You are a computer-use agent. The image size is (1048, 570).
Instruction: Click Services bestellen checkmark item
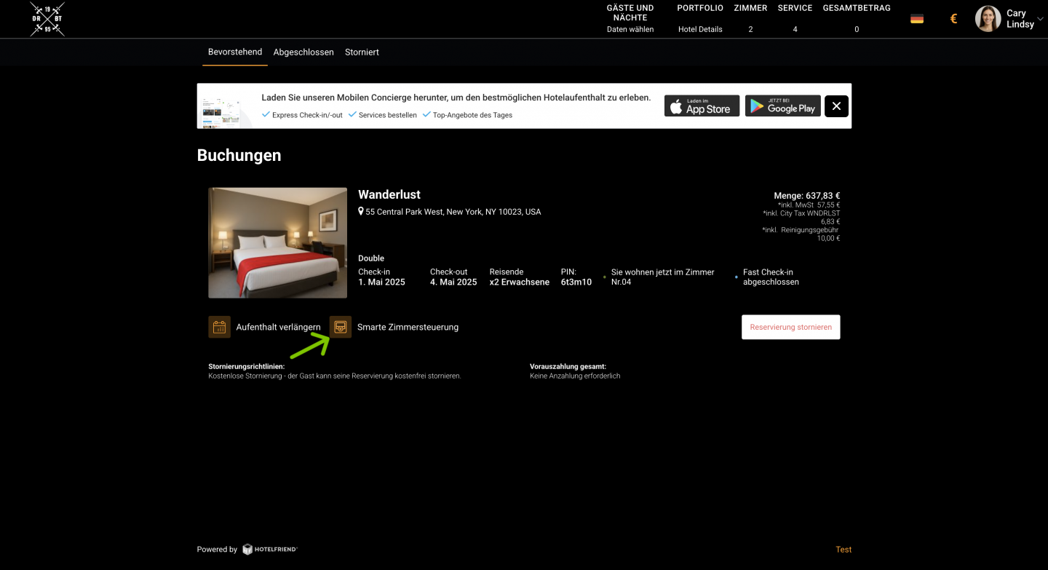pyautogui.click(x=383, y=115)
